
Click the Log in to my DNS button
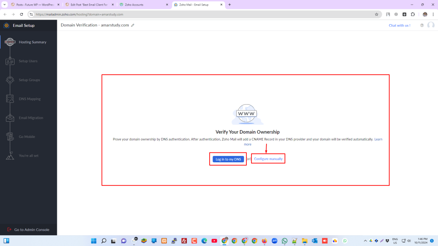228,159
